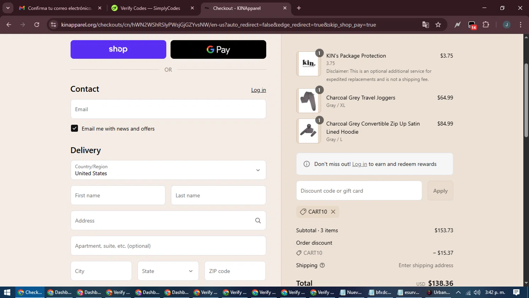This screenshot has height=298, width=529.
Task: Open the notifications action center icon
Action: coord(516,292)
